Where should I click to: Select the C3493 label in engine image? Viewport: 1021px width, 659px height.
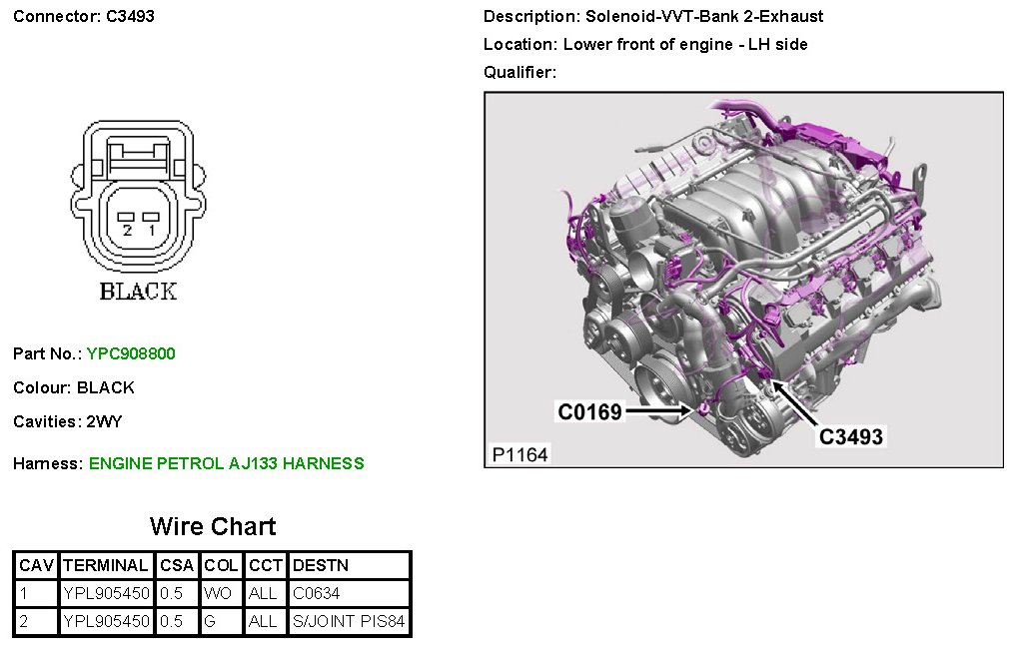[851, 436]
